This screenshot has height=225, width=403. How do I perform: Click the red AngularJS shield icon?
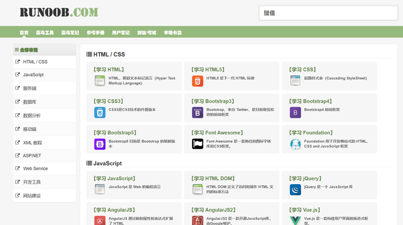[100, 221]
